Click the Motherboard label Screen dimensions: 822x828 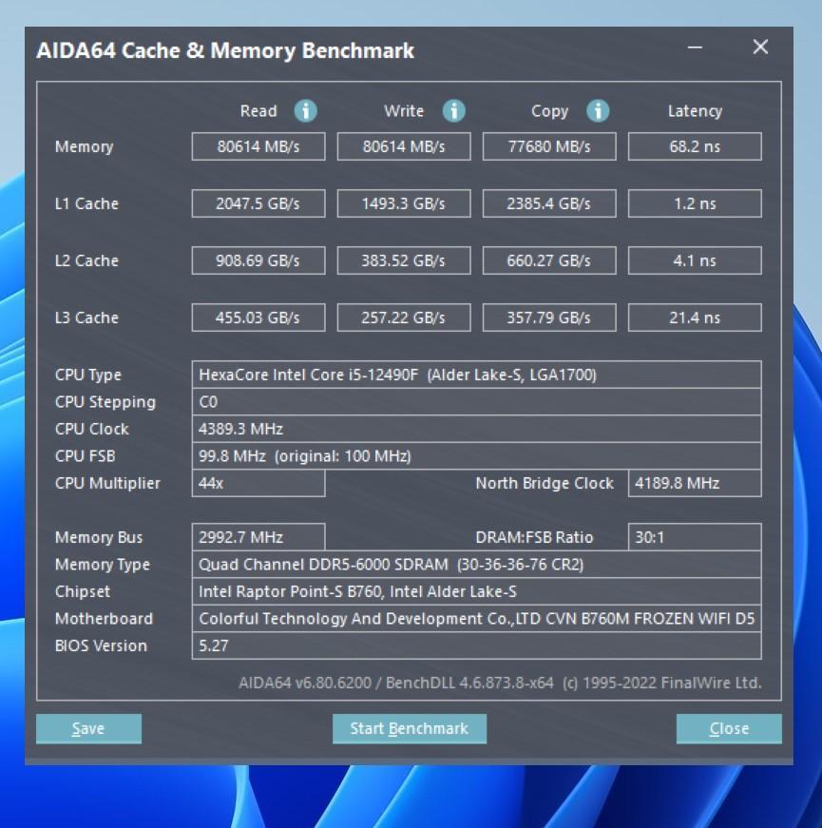[104, 619]
